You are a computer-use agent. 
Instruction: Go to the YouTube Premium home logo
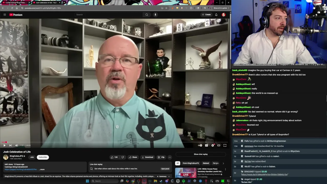click(x=16, y=15)
